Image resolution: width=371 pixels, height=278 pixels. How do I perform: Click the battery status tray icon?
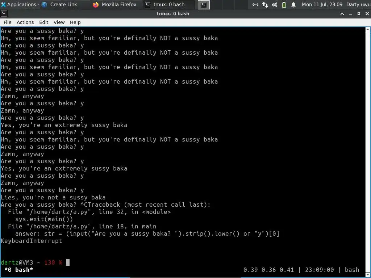pyautogui.click(x=284, y=4)
